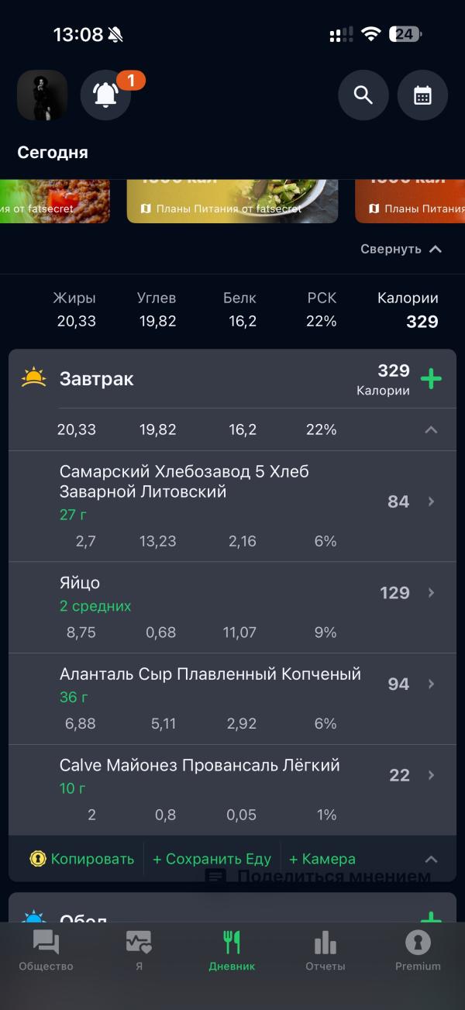Tap the profile avatar picture
The image size is (465, 1010).
[x=42, y=95]
